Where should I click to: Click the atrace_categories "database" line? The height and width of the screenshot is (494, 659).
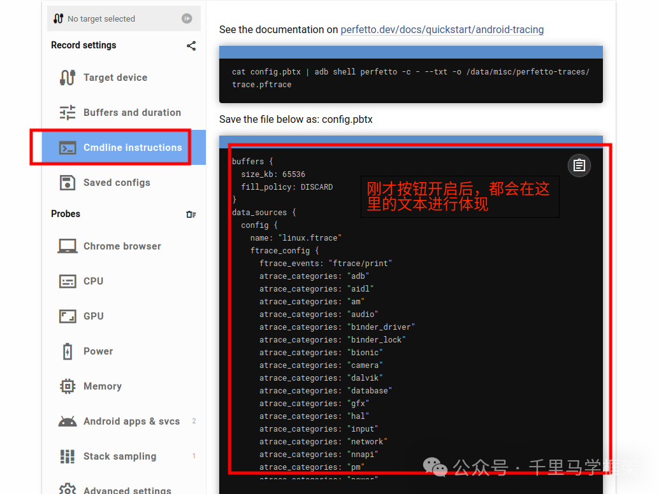(325, 391)
